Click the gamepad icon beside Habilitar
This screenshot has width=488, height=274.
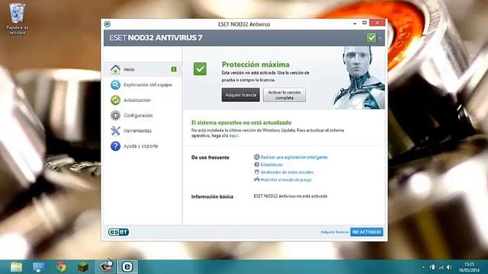(257, 180)
